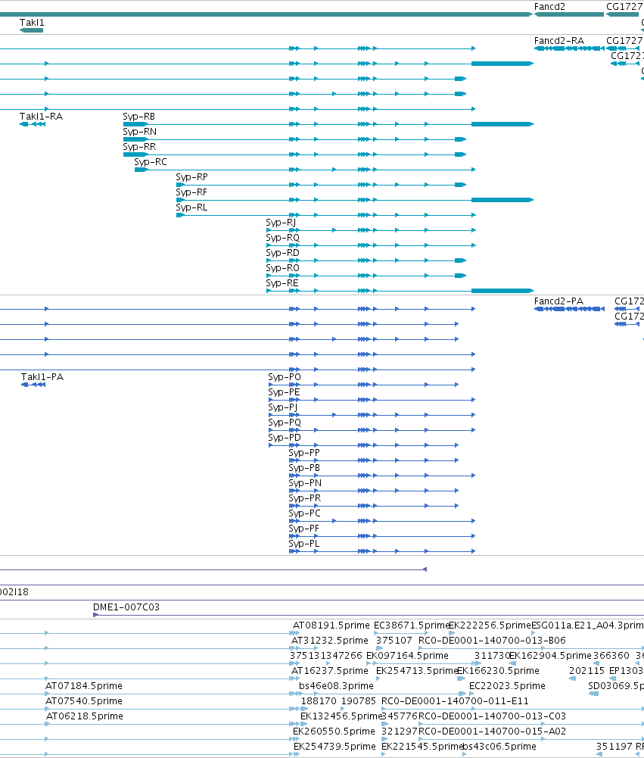Select the Fancd2 gene bar
This screenshot has height=758, width=644.
tap(569, 14)
